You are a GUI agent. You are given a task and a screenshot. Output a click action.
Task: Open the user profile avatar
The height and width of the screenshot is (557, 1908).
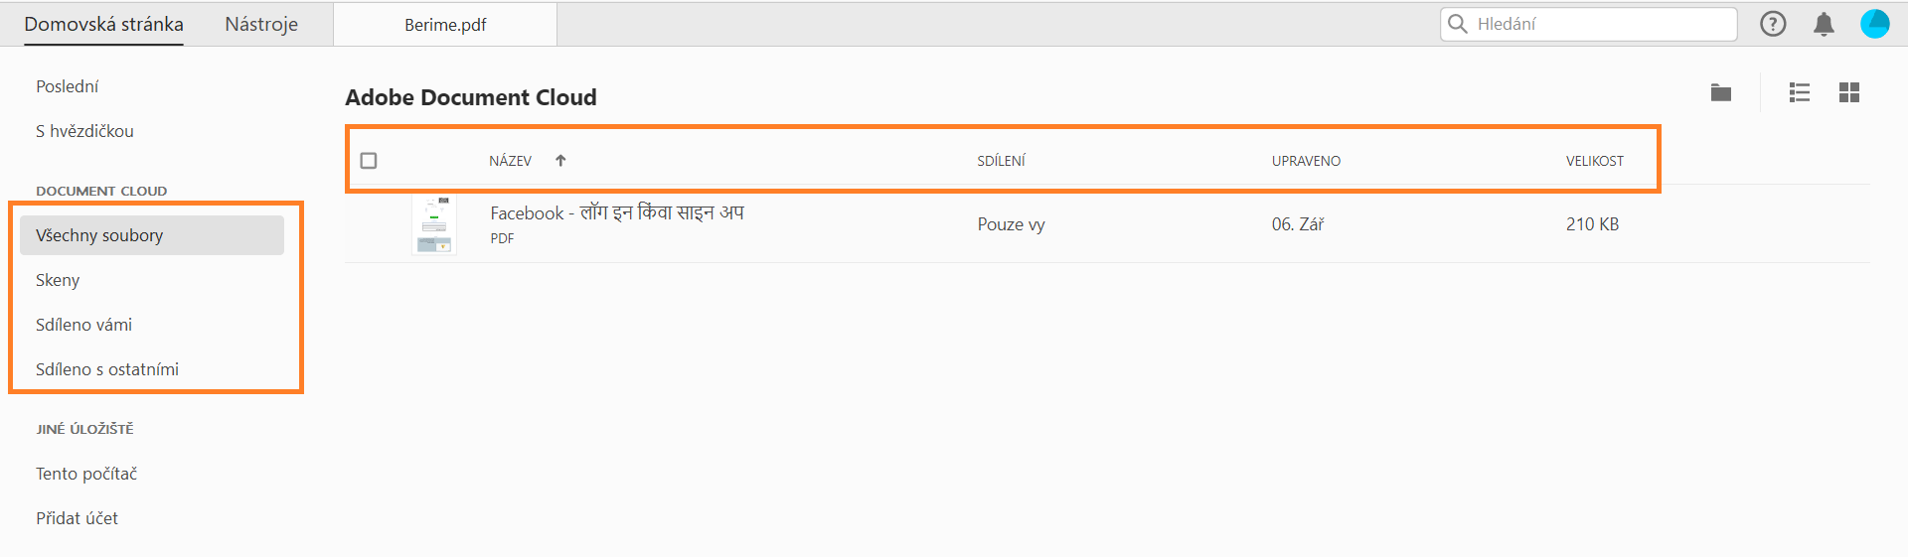[x=1874, y=24]
